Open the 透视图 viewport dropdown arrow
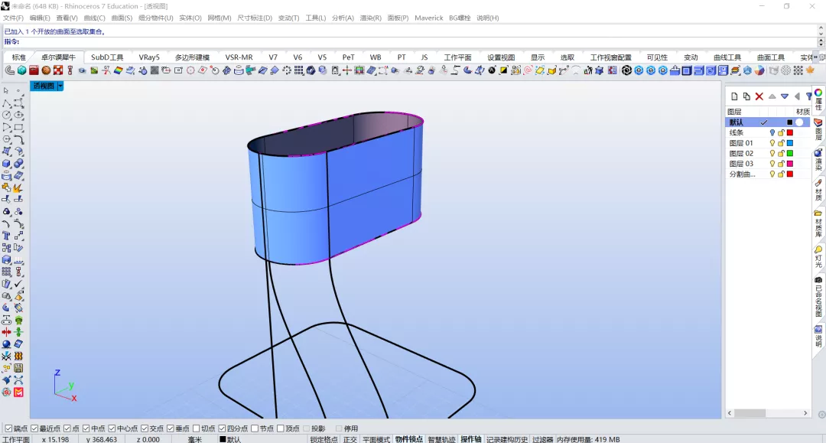The width and height of the screenshot is (826, 443). (60, 86)
